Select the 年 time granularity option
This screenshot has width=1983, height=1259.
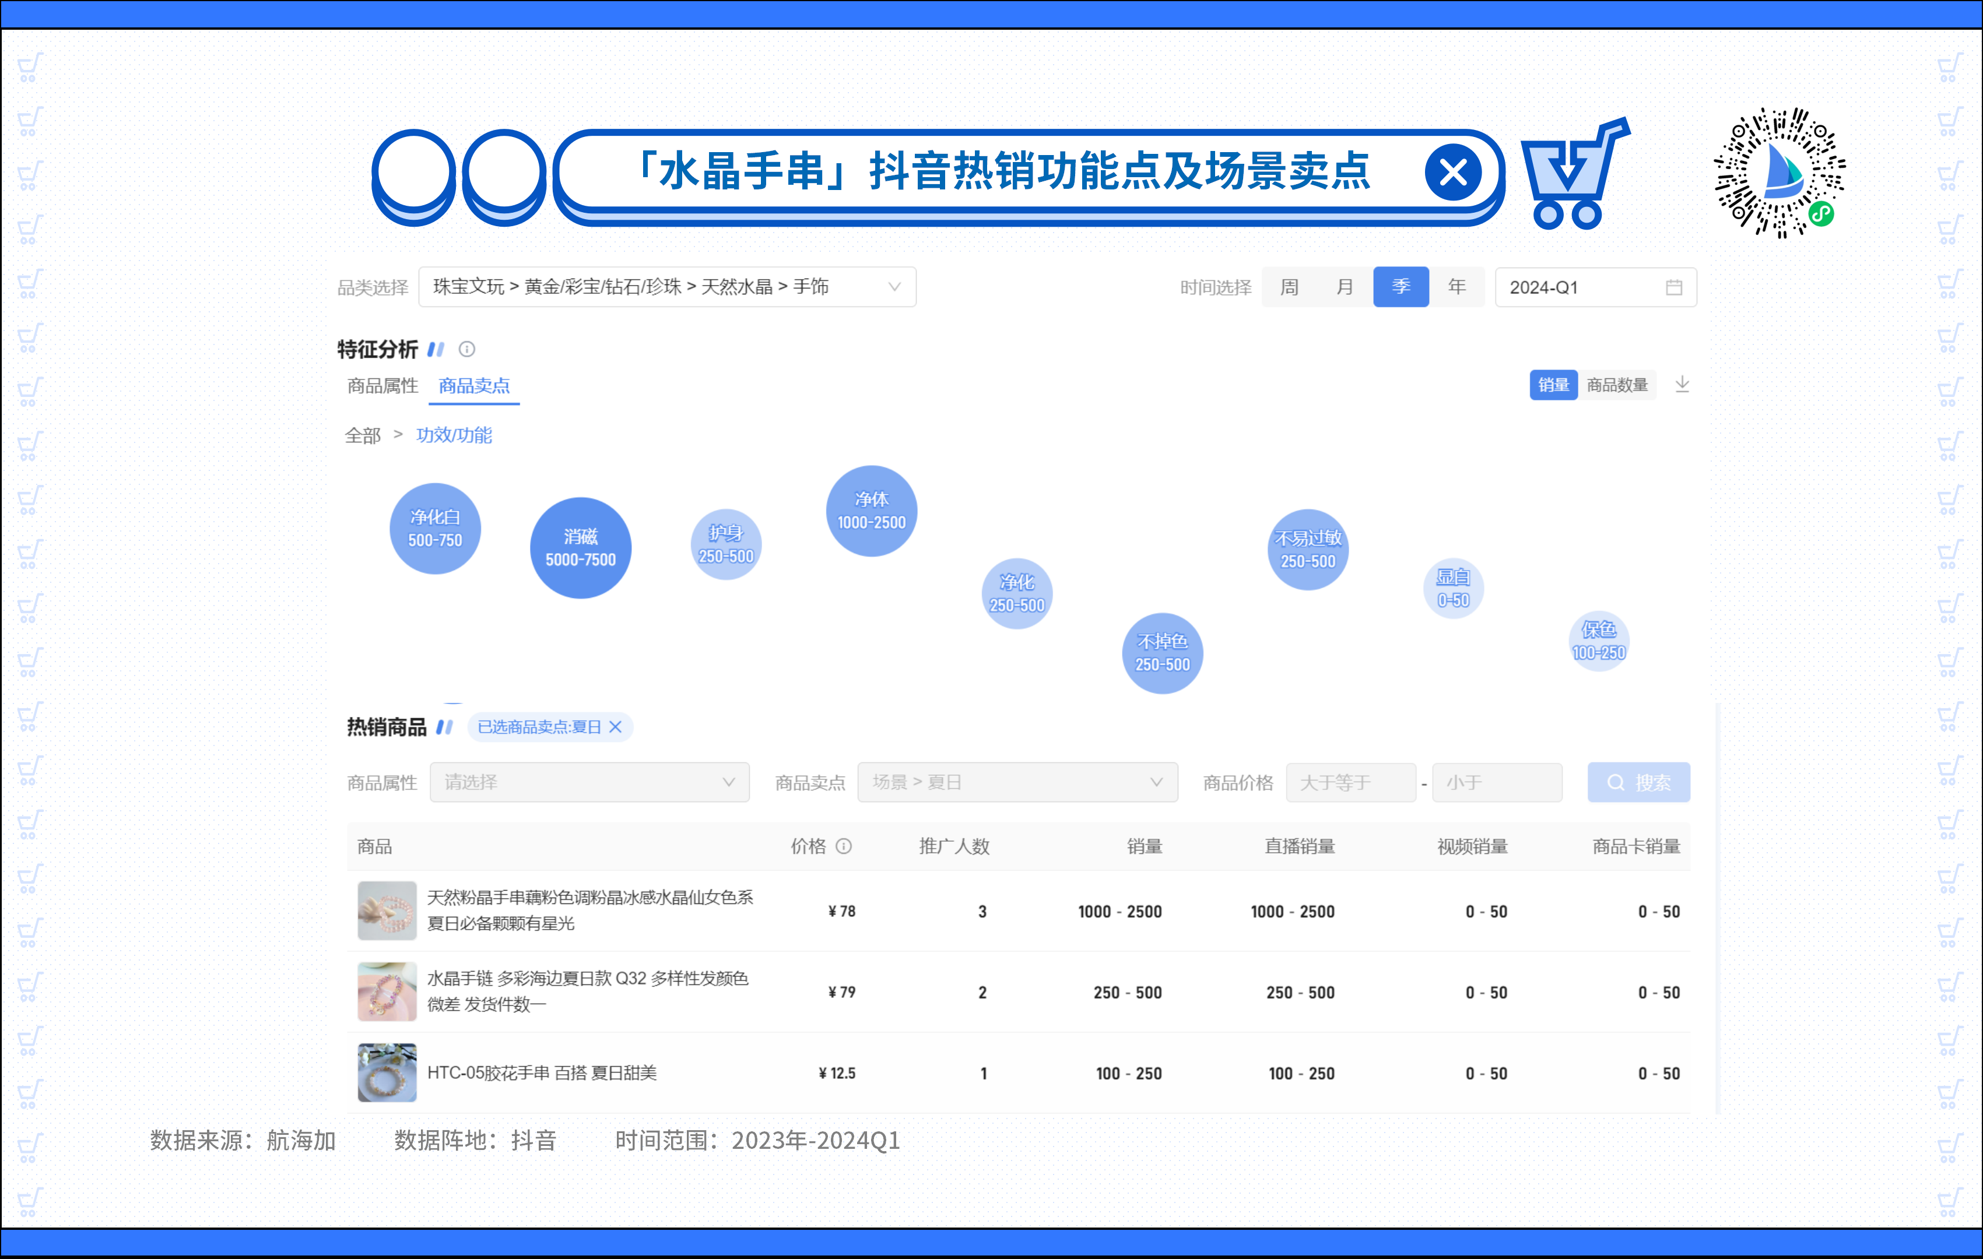[x=1456, y=287]
